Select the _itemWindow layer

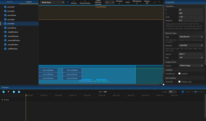click(x=19, y=45)
